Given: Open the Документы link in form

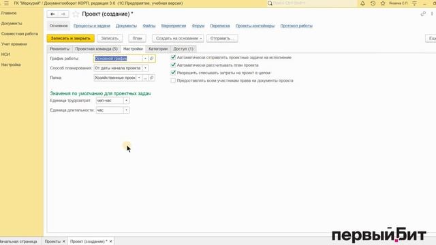Looking at the screenshot, I should point(126,26).
